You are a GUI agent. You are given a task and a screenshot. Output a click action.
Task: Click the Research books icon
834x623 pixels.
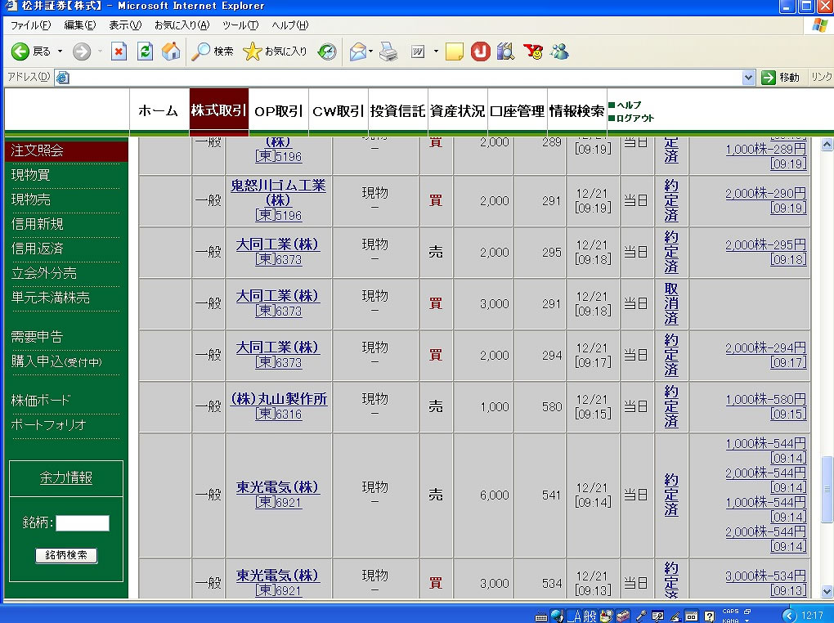(x=505, y=52)
